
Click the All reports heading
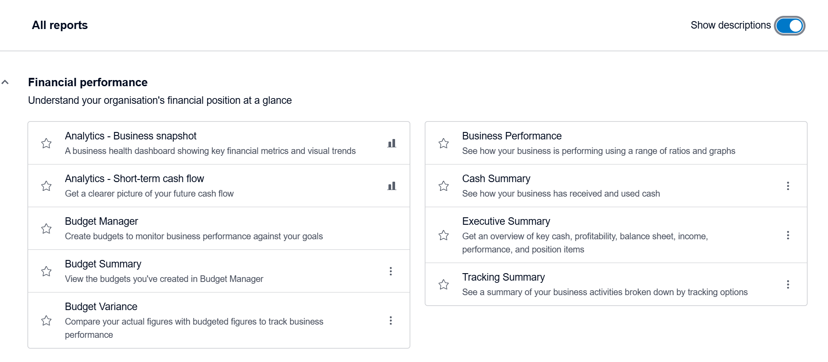59,25
